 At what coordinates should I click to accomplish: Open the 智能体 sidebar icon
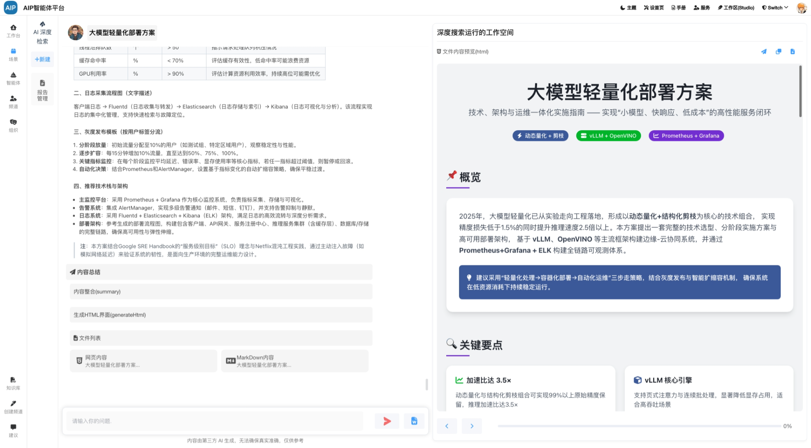[x=13, y=78]
